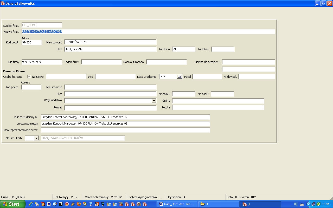Click the cartoon face quick launch icon
Viewport: 333px width, 208px height.
(x=97, y=204)
